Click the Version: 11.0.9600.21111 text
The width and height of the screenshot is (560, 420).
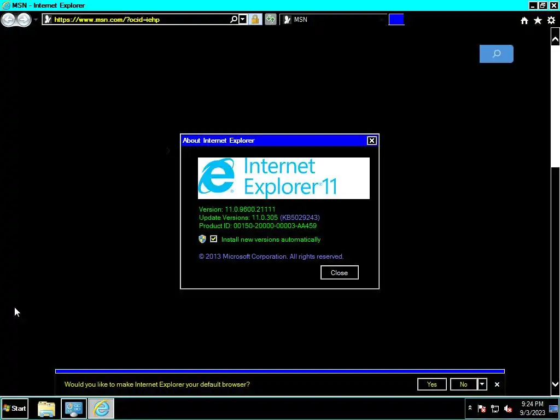click(237, 209)
